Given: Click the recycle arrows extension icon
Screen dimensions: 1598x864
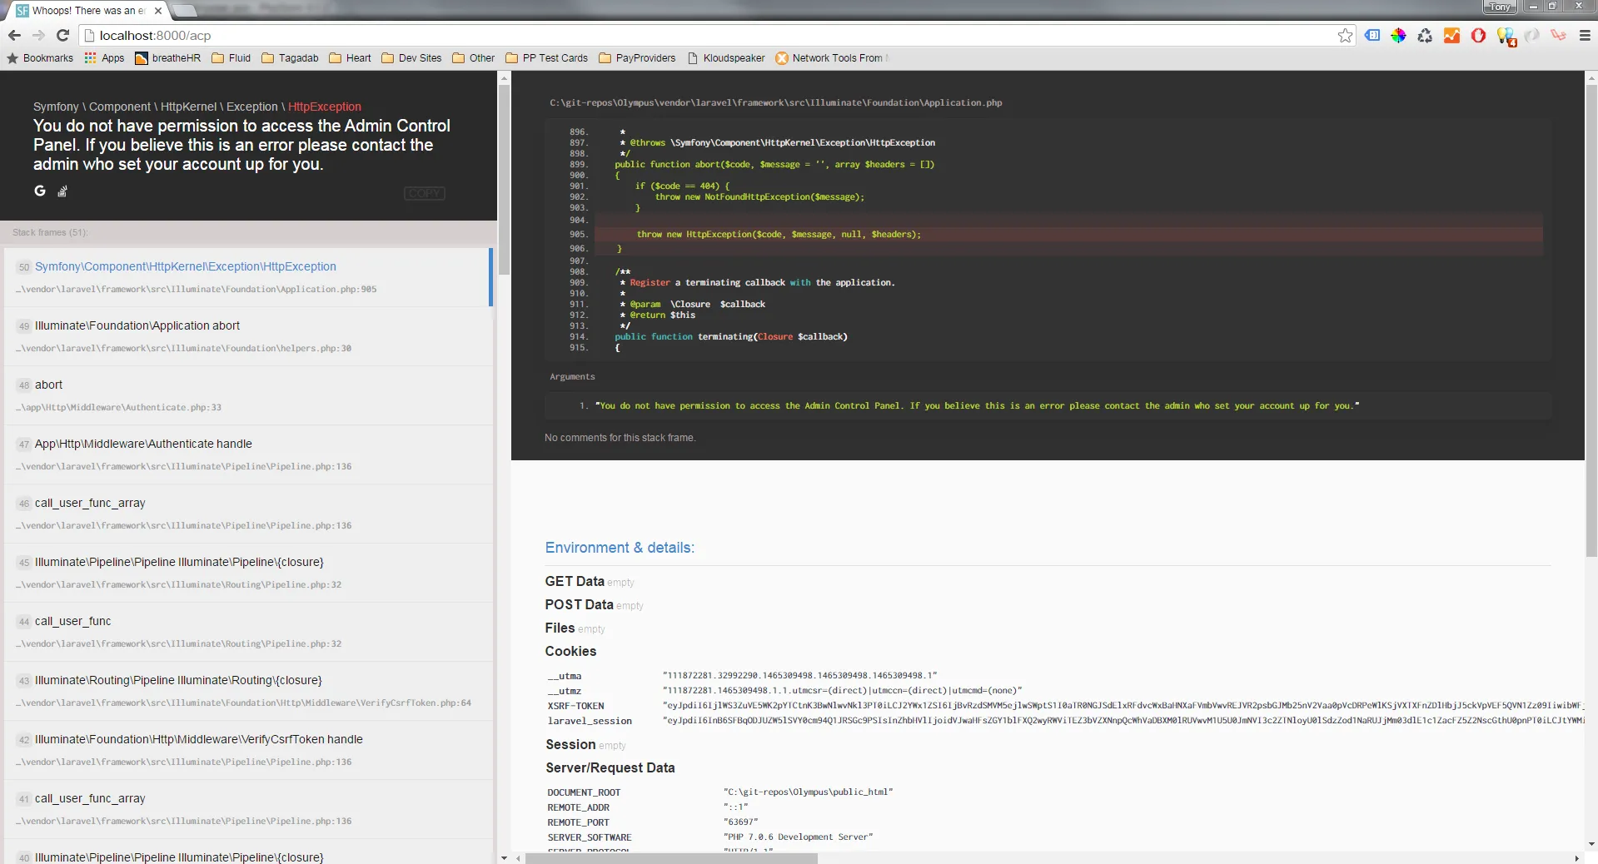Looking at the screenshot, I should (1425, 35).
